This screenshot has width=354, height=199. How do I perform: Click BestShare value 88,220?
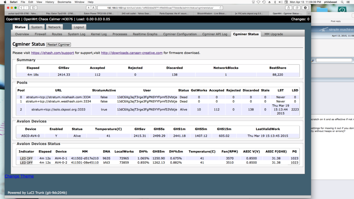[278, 75]
